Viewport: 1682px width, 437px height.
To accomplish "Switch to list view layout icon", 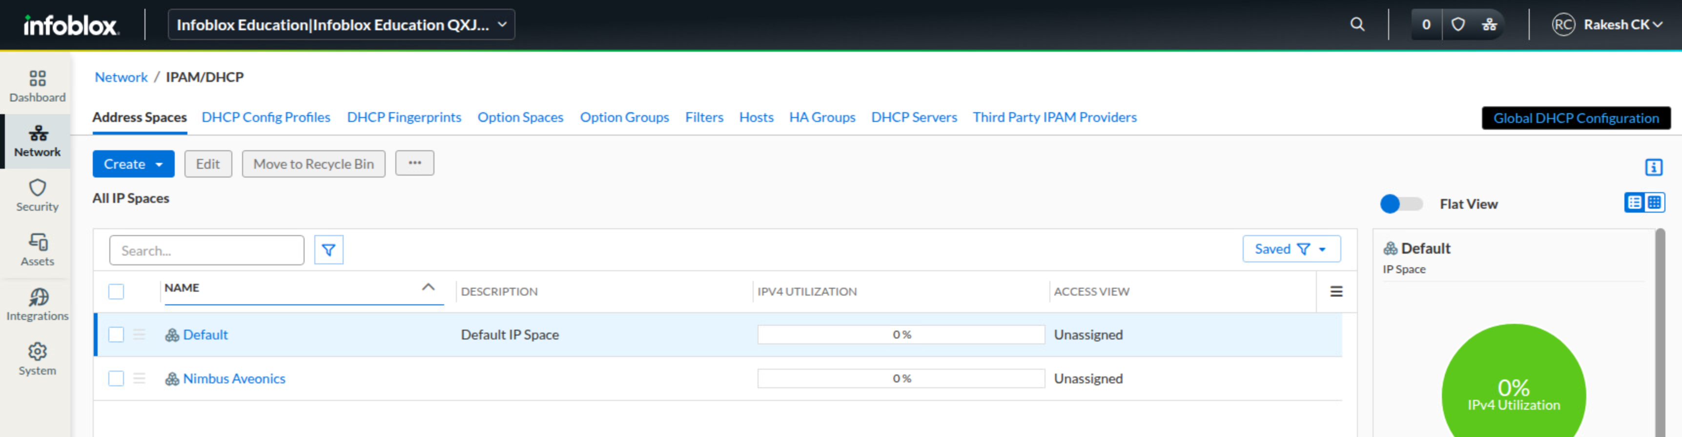I will click(1634, 202).
